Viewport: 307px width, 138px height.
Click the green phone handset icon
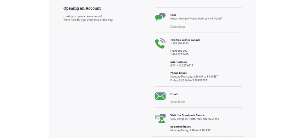click(160, 43)
